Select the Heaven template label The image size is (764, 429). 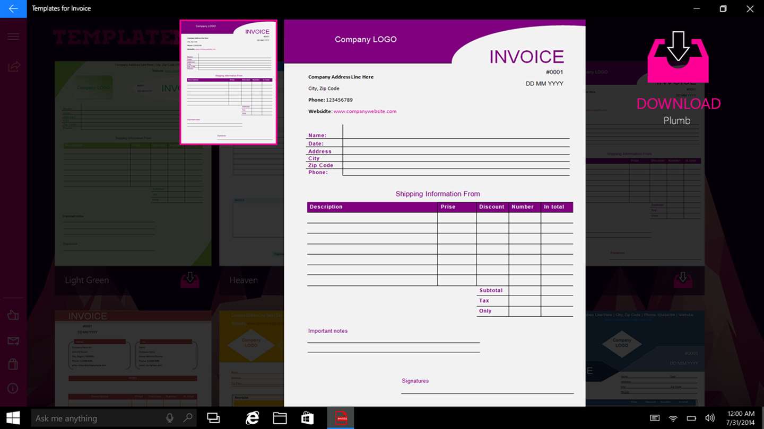(x=244, y=280)
